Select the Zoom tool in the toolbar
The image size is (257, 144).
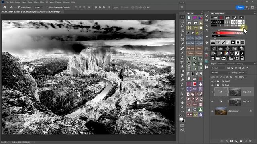coord(182,107)
